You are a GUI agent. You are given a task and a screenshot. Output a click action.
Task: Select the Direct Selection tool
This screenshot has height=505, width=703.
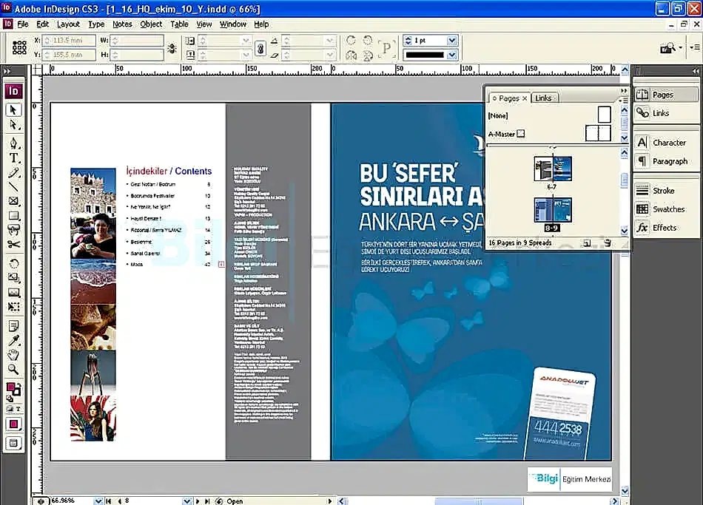[x=13, y=124]
